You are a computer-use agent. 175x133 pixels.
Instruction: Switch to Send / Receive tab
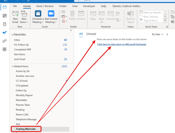pos(45,6)
